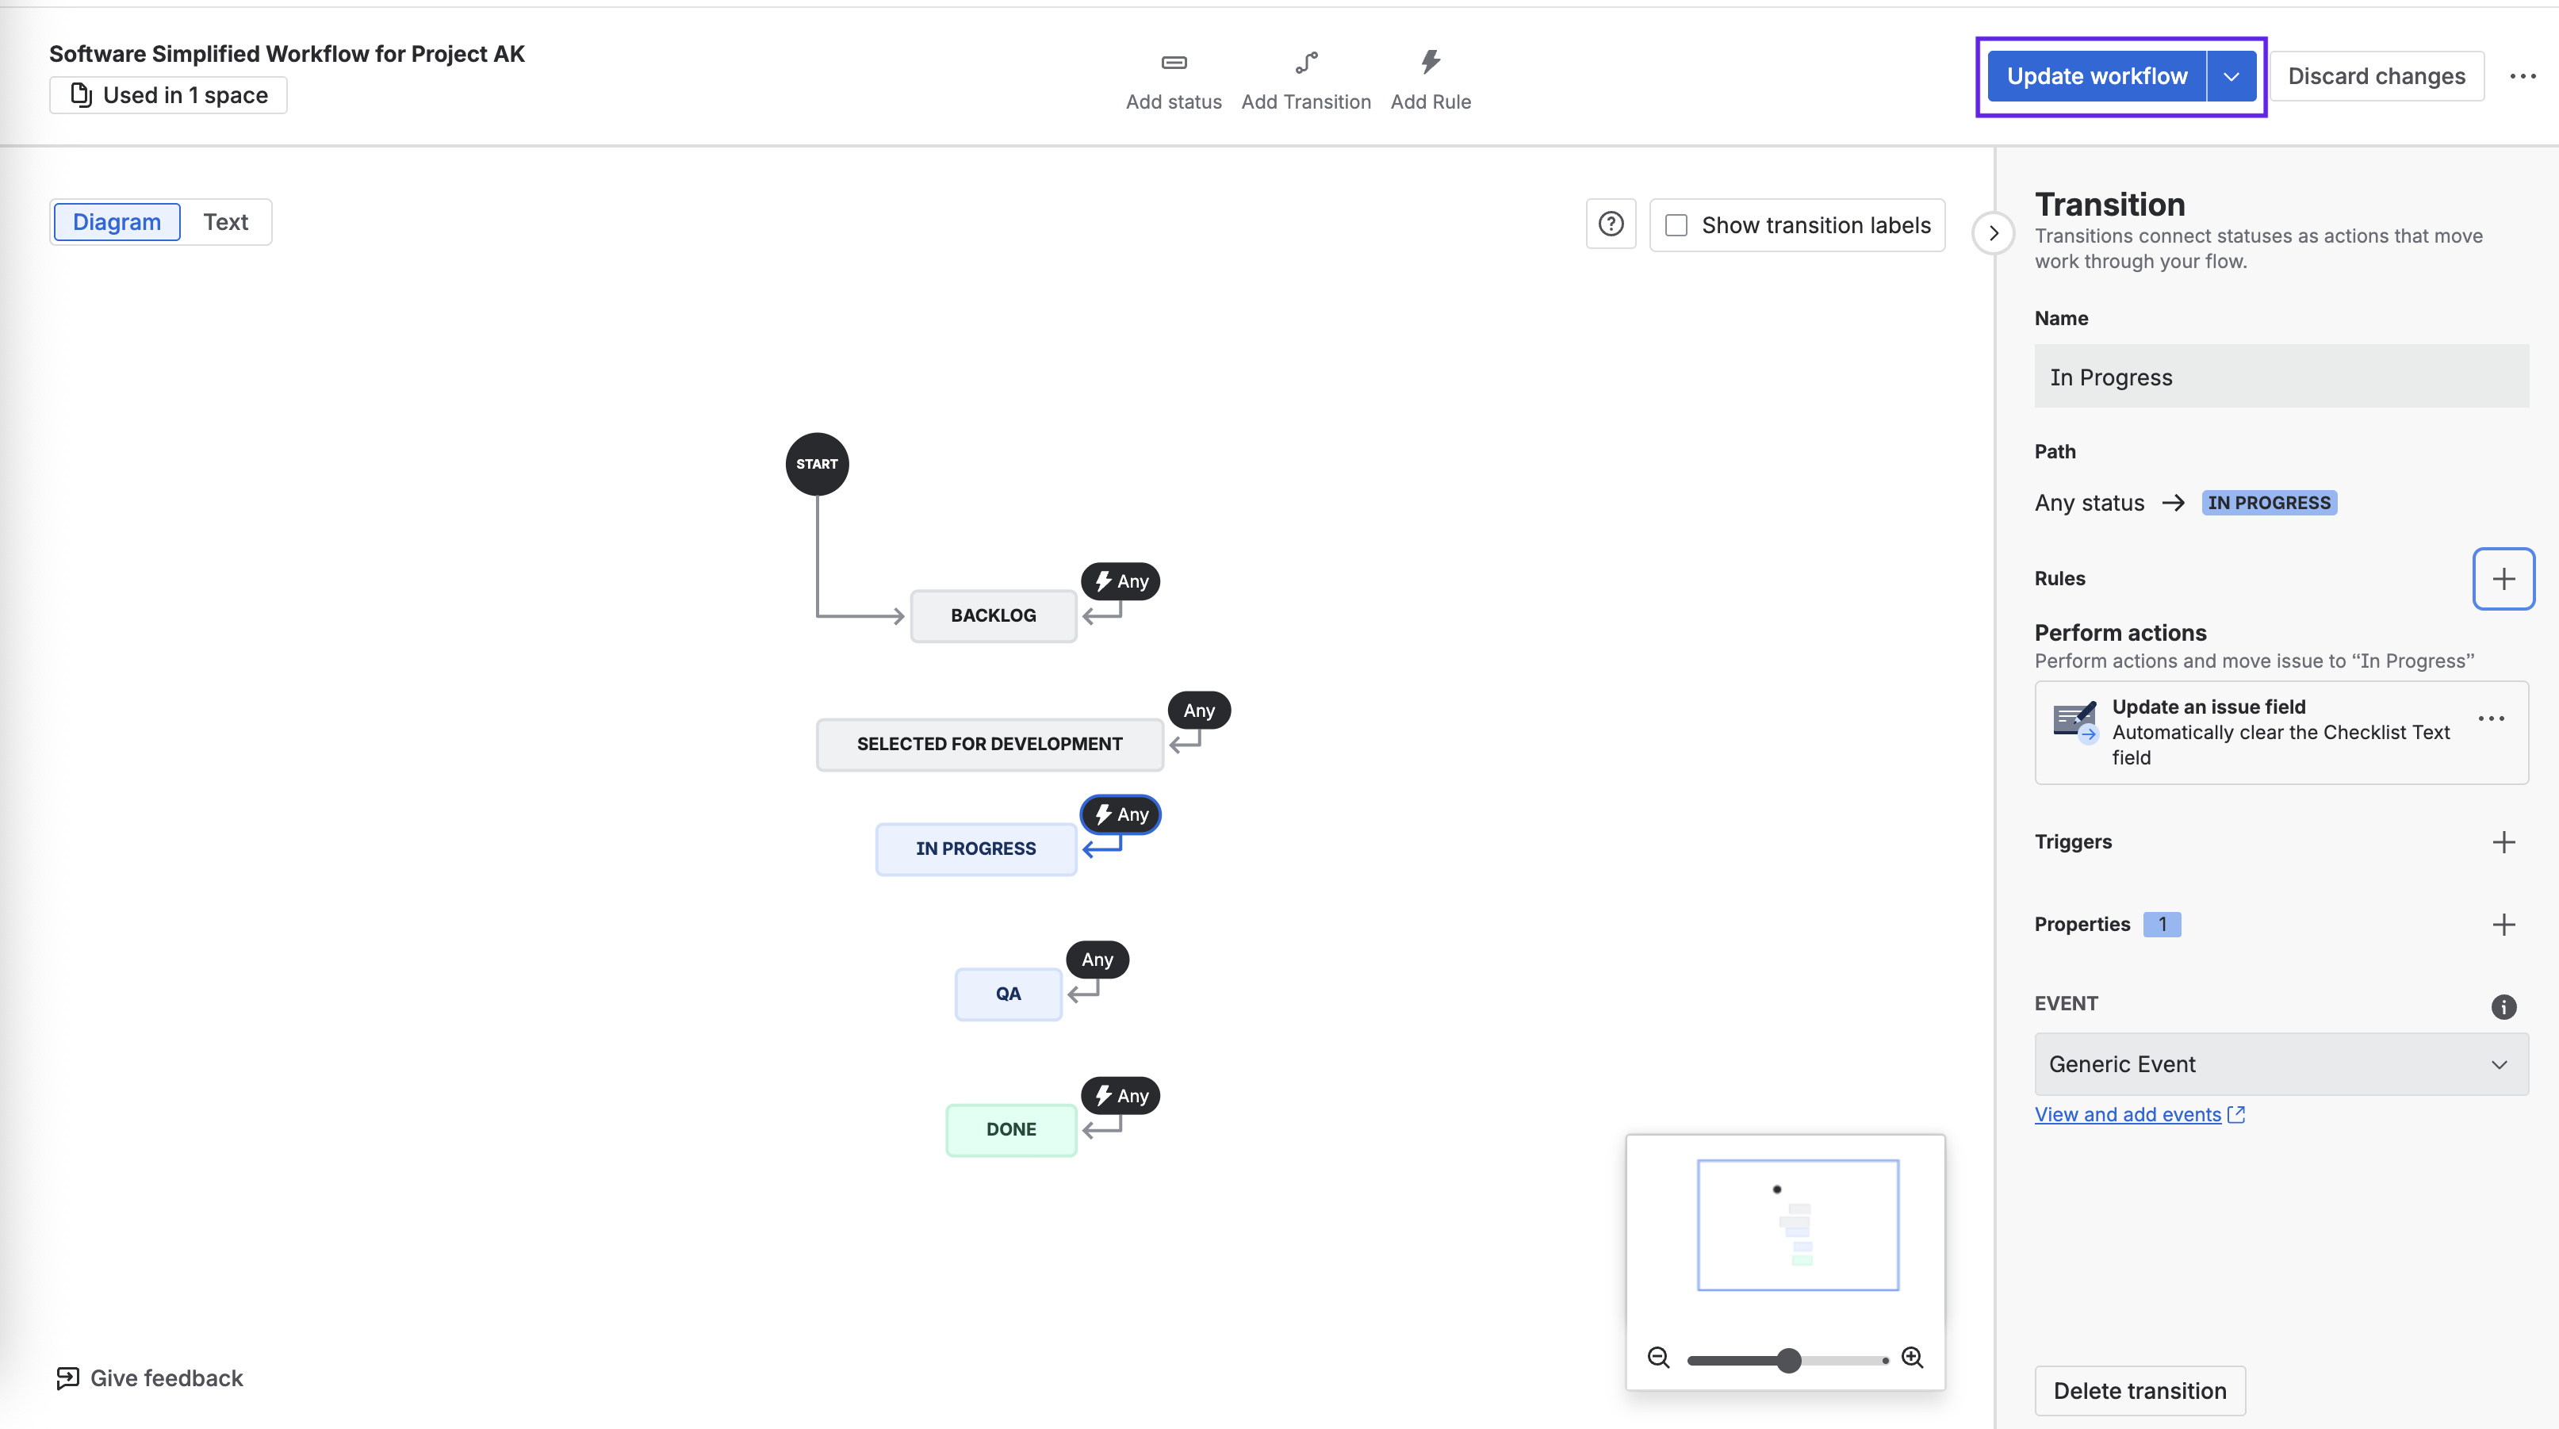Open the Update workflow dropdown arrow
This screenshot has height=1429, width=2559.
tap(2231, 76)
